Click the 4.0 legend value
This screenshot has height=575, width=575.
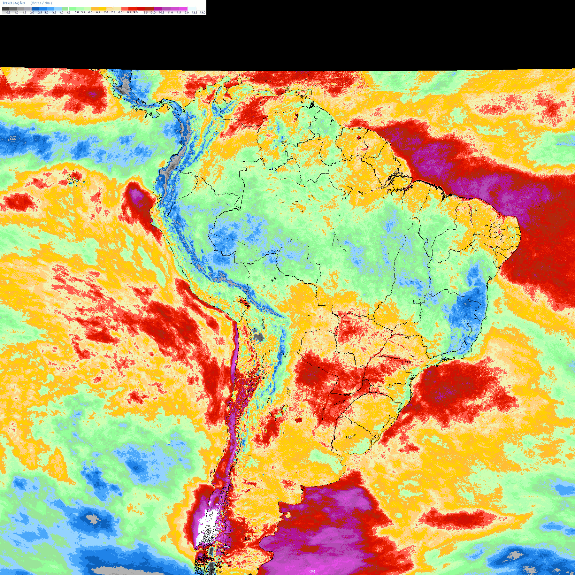click(x=61, y=12)
